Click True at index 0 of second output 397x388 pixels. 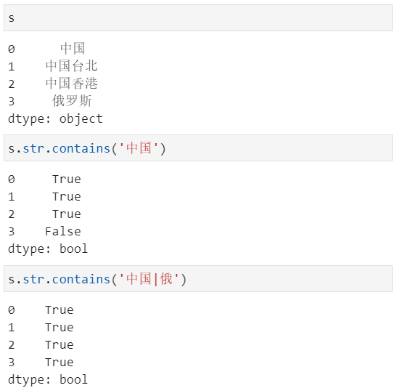(67, 179)
